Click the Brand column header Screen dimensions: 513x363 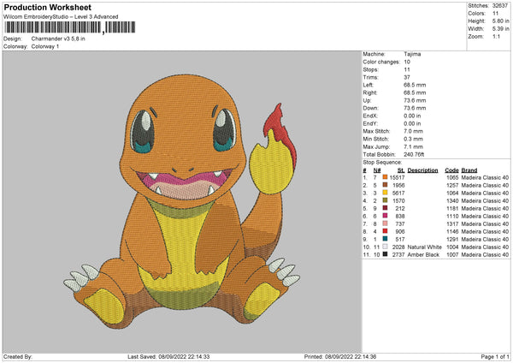pos(469,170)
